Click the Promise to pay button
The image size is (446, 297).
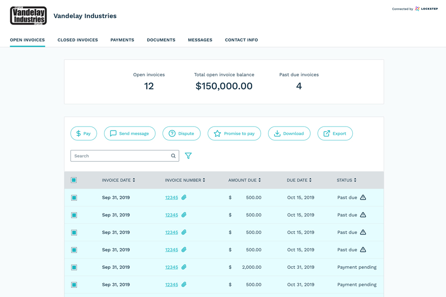click(234, 133)
